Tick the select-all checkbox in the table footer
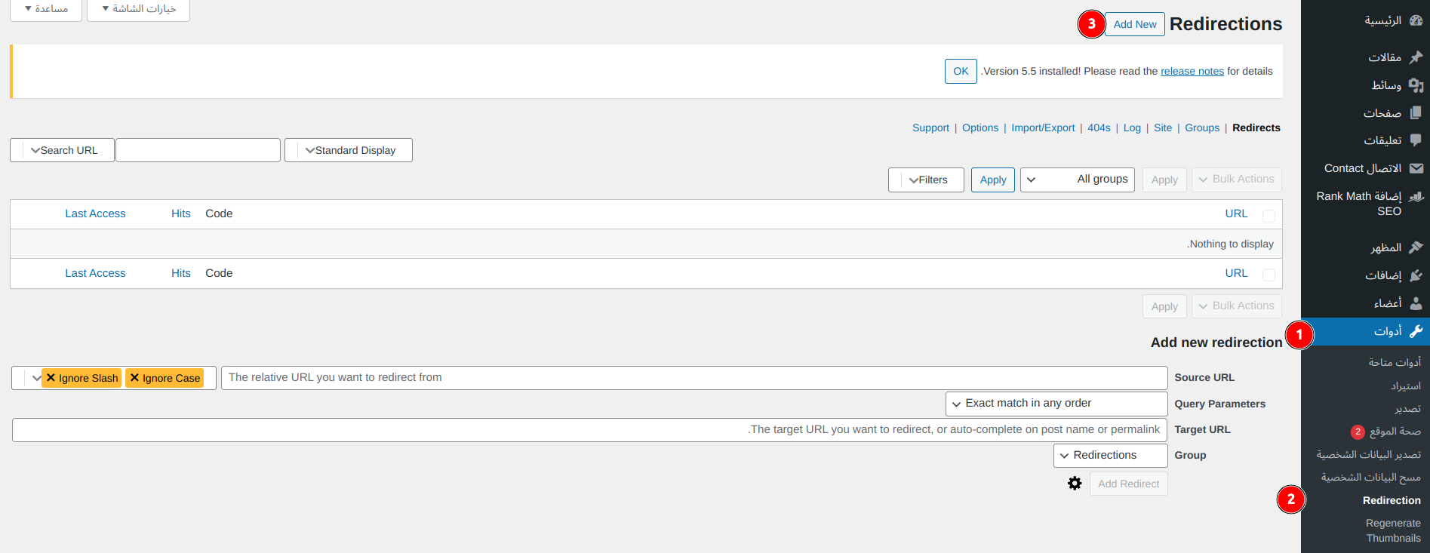The height and width of the screenshot is (553, 1430). coord(1269,275)
